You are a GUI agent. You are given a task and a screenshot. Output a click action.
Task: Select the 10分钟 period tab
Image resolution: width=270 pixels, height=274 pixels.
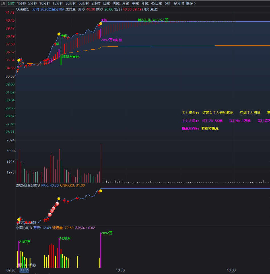click(45, 3)
